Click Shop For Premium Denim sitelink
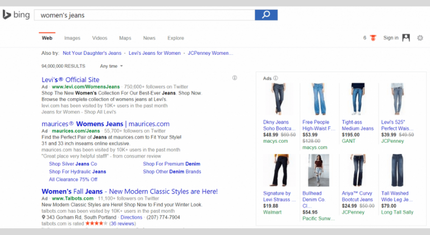 tap(171, 164)
